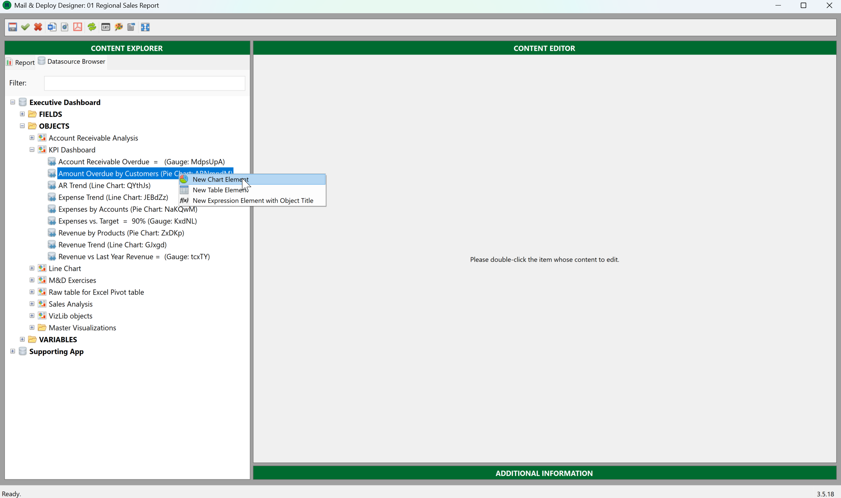Click the red X cancel icon
The height and width of the screenshot is (498, 841).
click(38, 27)
